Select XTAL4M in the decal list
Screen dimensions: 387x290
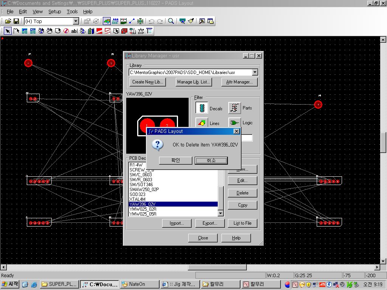coord(173,199)
